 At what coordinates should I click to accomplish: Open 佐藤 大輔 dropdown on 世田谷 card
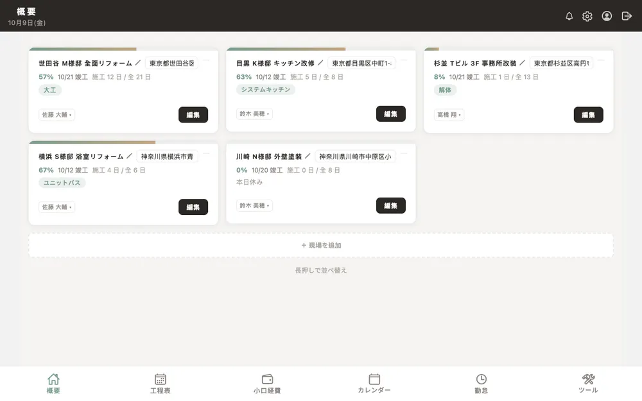tap(57, 115)
